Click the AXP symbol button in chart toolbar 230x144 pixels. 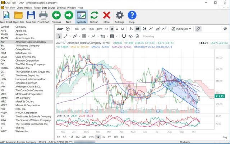click(x=60, y=29)
